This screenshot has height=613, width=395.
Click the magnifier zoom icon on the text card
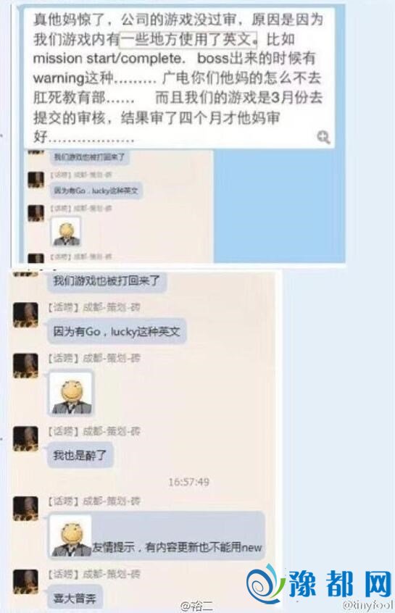point(323,137)
